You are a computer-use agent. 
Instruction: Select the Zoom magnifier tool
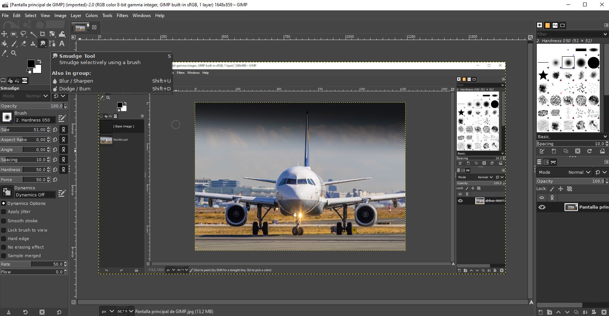click(x=14, y=53)
